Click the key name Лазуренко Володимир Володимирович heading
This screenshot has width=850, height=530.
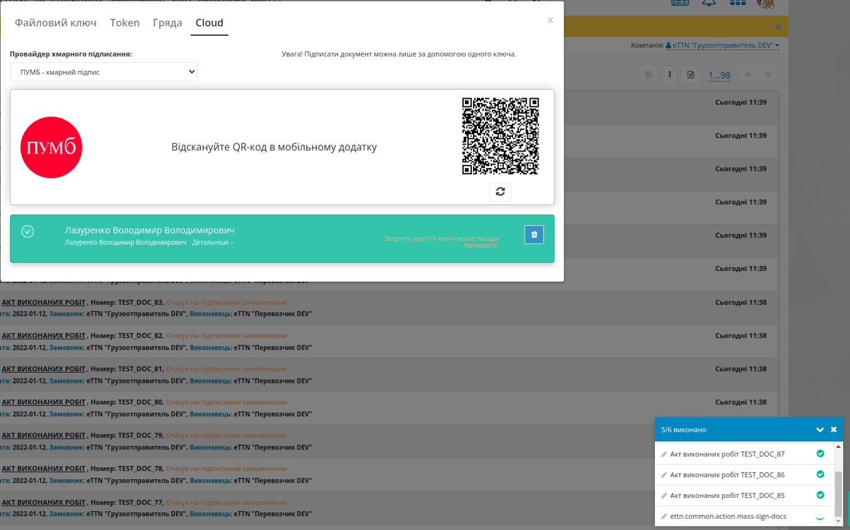[150, 230]
